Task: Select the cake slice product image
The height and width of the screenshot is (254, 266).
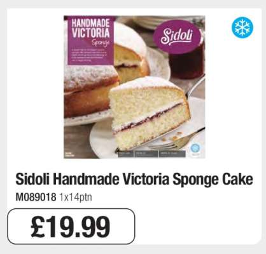Action: pos(134,87)
